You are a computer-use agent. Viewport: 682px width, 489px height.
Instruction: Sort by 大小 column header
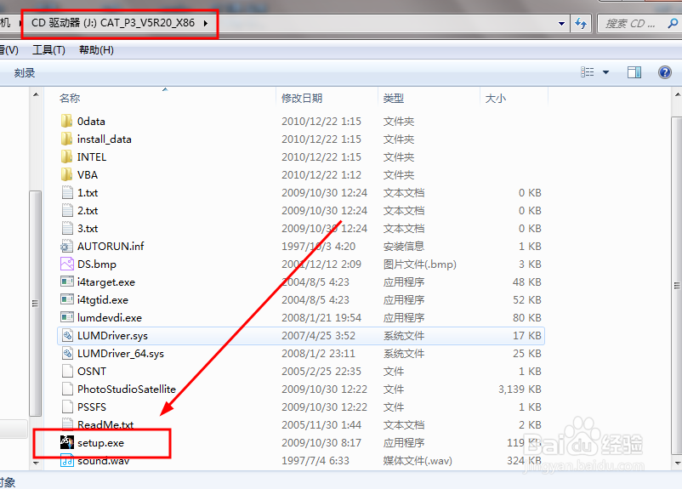[496, 99]
